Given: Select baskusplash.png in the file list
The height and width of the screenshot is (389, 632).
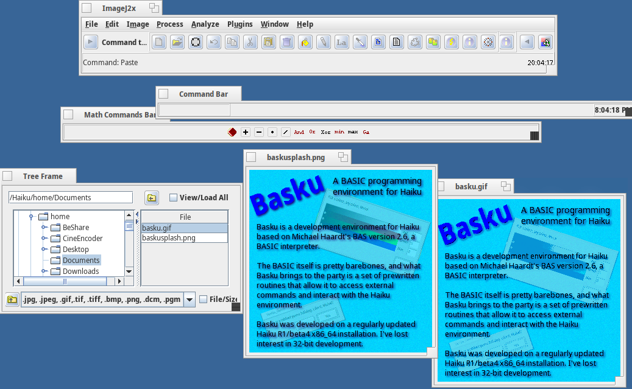Looking at the screenshot, I should [x=184, y=237].
